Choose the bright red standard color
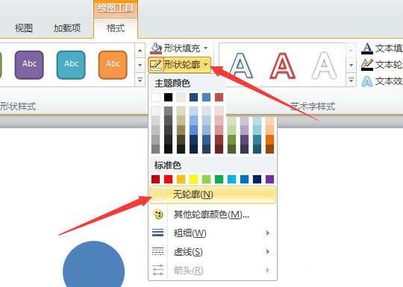This screenshot has width=403, height=287. click(x=169, y=179)
